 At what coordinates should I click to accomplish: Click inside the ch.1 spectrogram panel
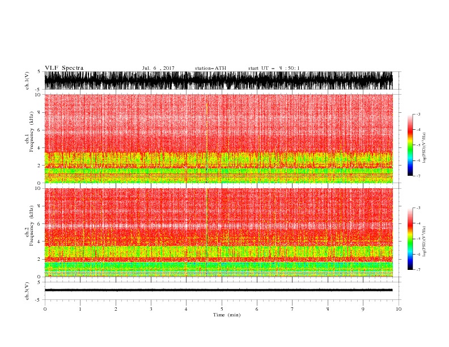click(218, 138)
